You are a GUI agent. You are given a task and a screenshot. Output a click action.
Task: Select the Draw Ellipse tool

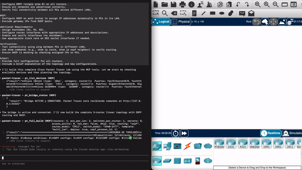pyautogui.click(x=222, y=13)
